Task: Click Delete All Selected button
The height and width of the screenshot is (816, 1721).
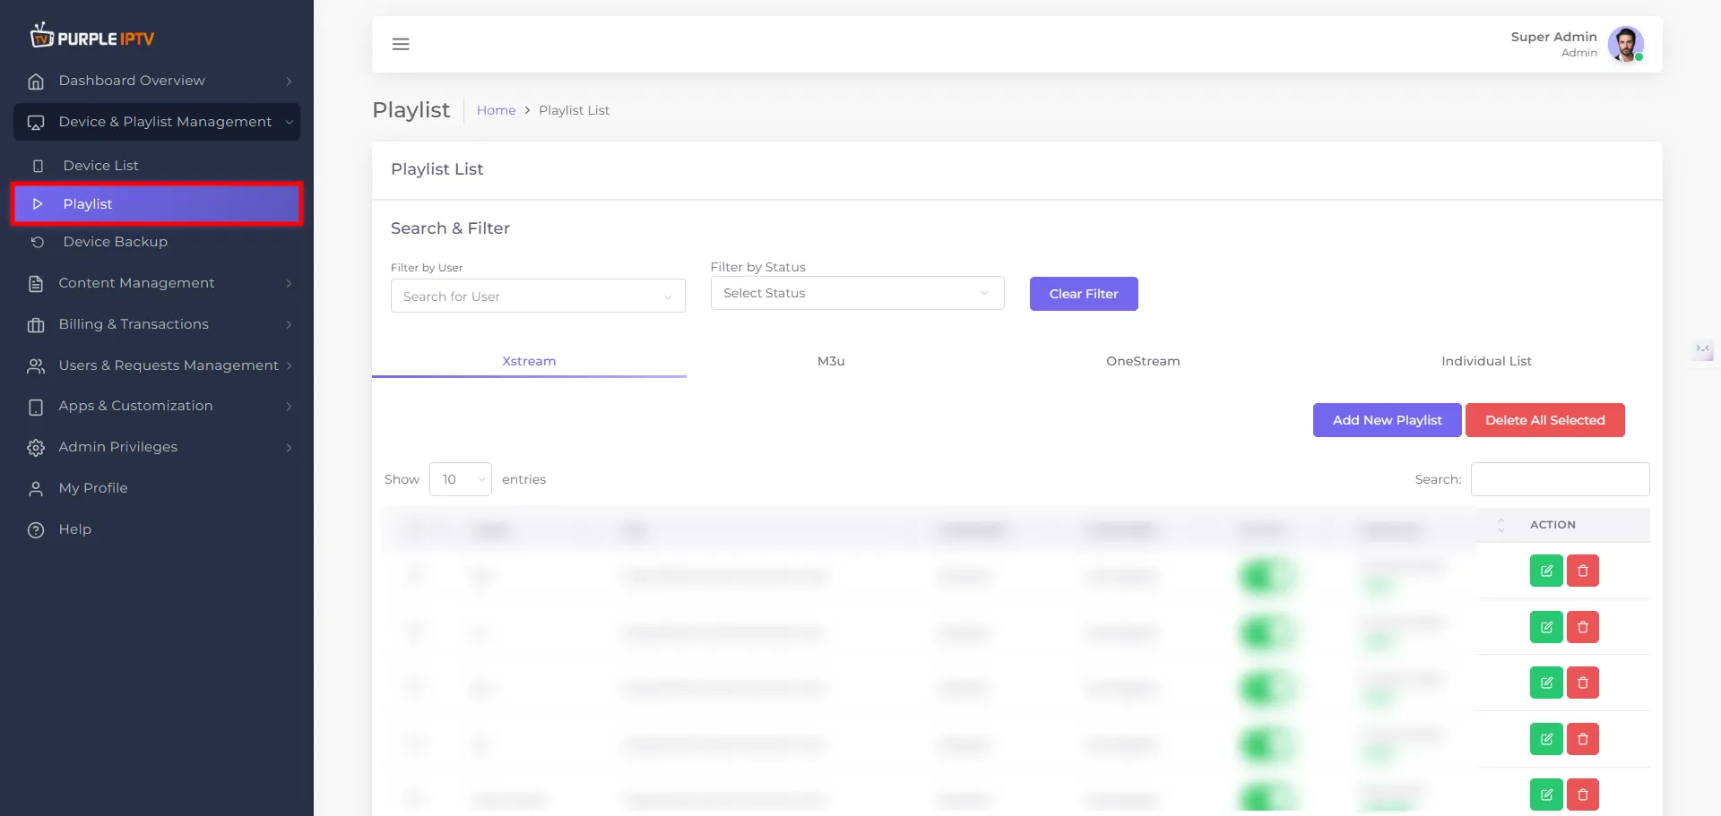Action: click(1544, 420)
